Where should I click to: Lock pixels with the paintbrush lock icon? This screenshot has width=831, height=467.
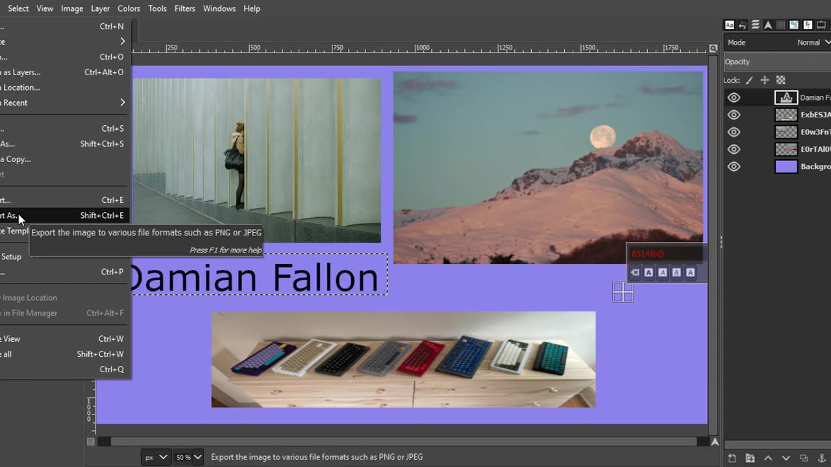749,80
